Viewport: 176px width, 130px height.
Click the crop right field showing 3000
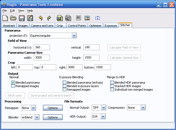point(75,67)
